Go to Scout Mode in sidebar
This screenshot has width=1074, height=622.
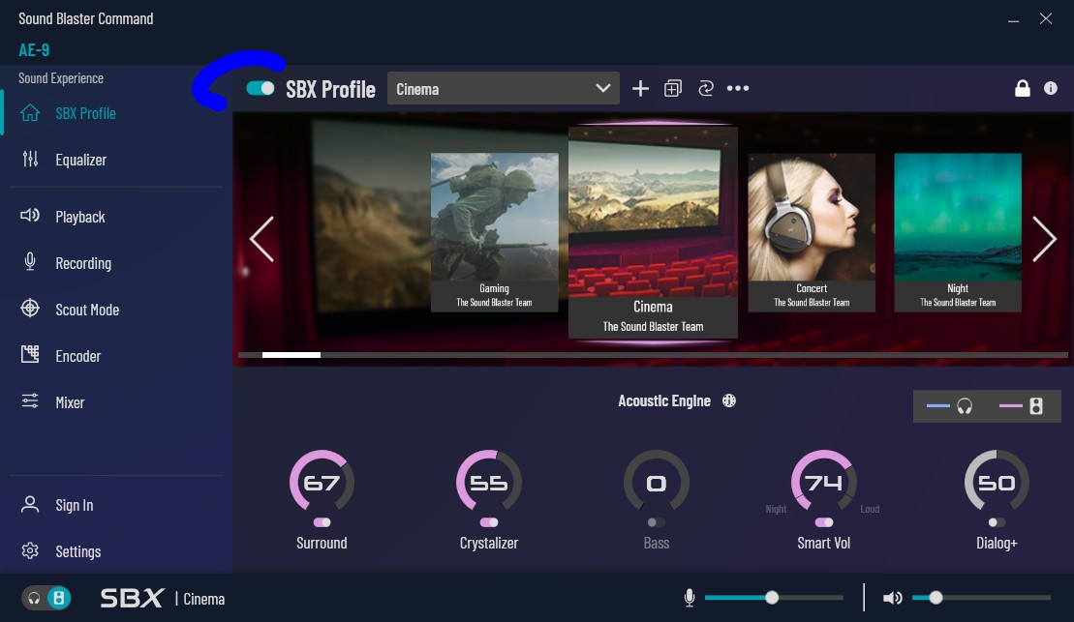[x=87, y=310]
